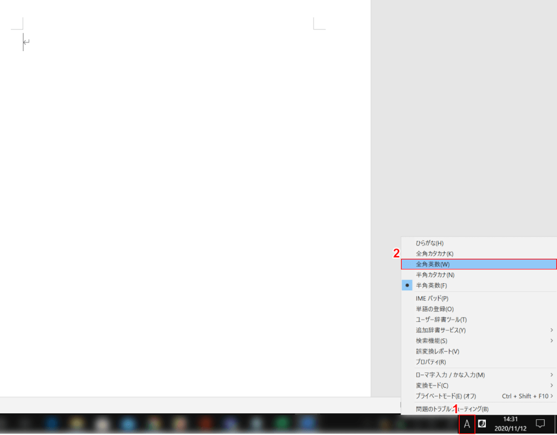Viewport: 557px width, 435px height.
Task: Choose 半角カタカナ(N) input mode
Action: pyautogui.click(x=435, y=275)
